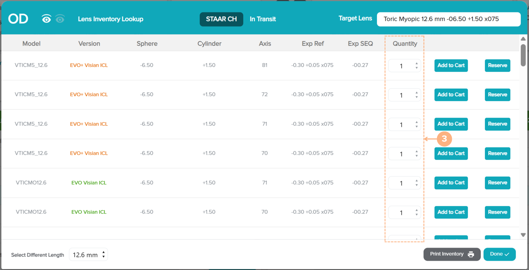Switch to the STAAR CH tab
529x270 pixels.
tap(221, 19)
